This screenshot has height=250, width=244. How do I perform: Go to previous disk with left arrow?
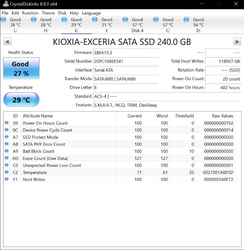pos(8,42)
